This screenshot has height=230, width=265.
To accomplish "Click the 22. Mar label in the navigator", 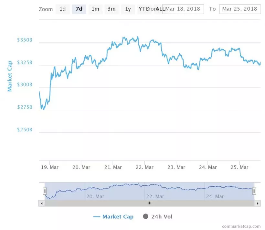I will click(x=155, y=196).
